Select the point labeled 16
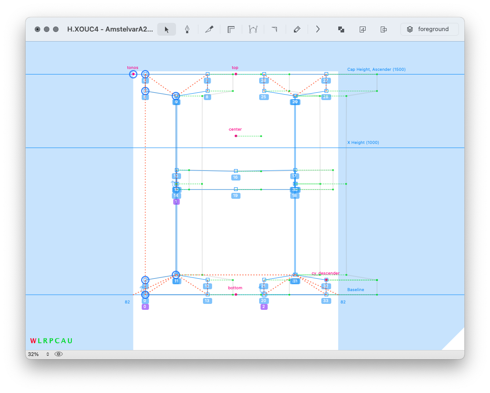Screen dimensions: 490x393 coord(236,171)
